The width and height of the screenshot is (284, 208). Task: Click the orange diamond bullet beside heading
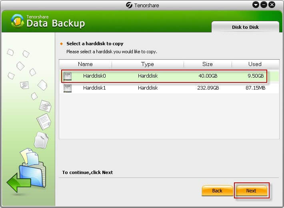(x=61, y=44)
